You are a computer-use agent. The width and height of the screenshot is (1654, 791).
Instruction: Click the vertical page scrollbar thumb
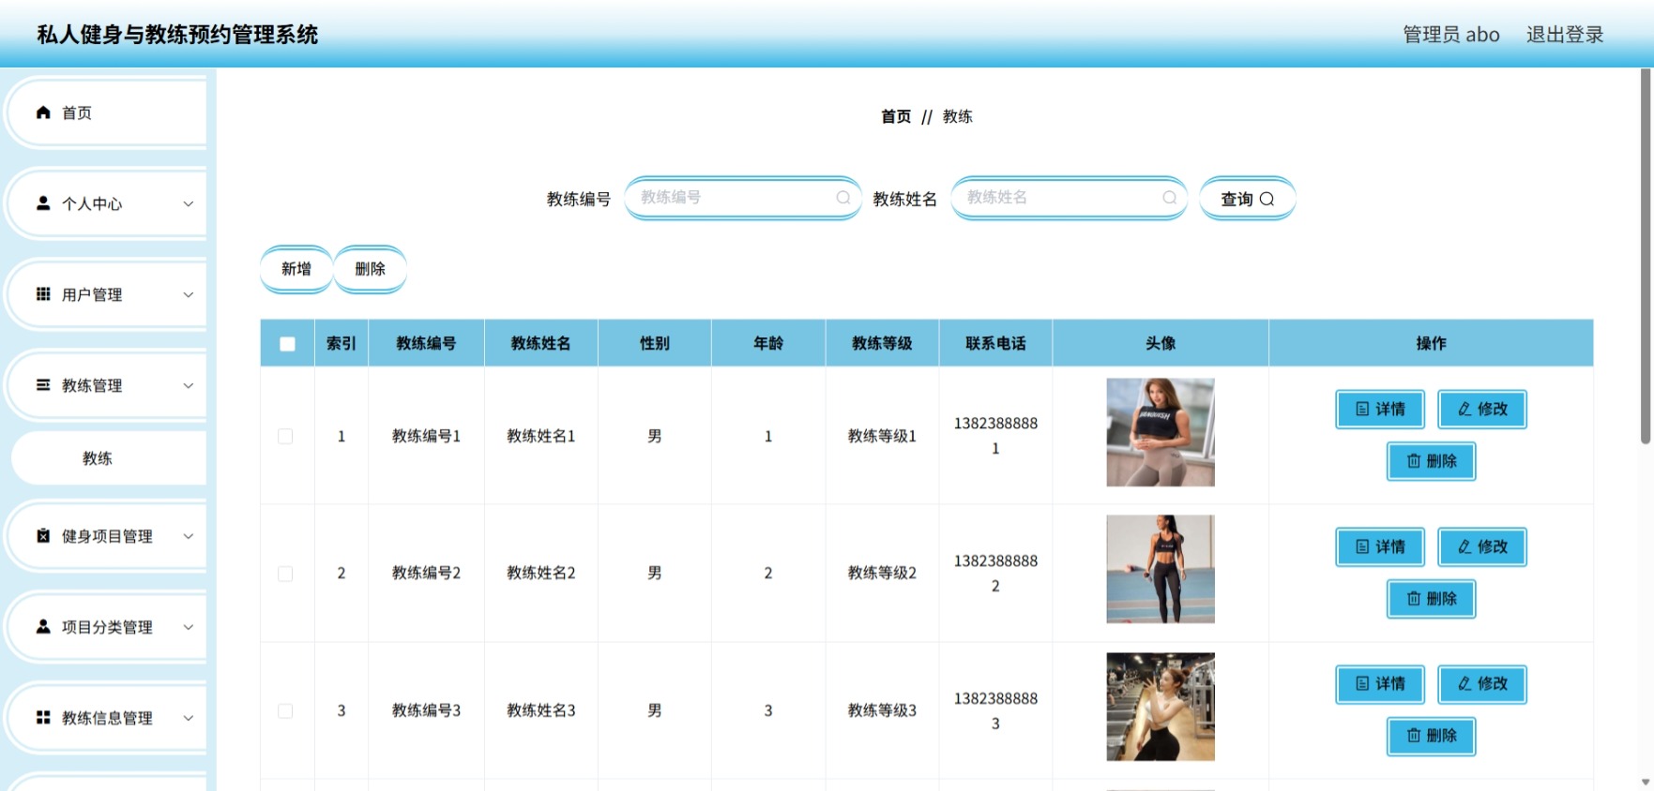click(x=1646, y=255)
